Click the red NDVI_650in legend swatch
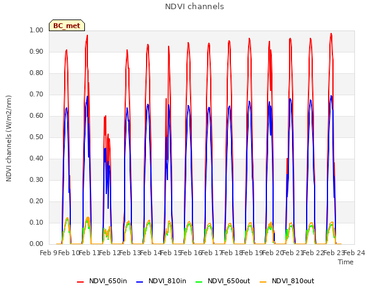 click(x=80, y=282)
